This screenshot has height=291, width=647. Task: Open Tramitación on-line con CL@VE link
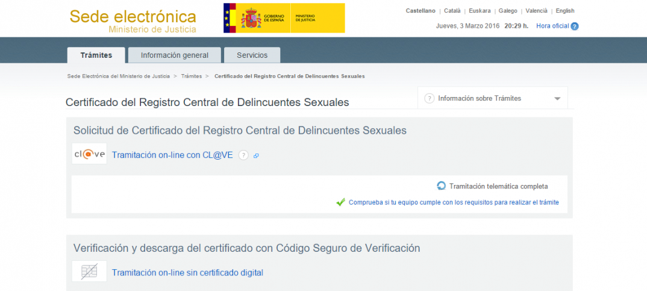pyautogui.click(x=172, y=155)
